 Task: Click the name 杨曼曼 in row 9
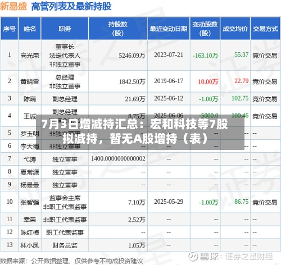tap(30, 185)
